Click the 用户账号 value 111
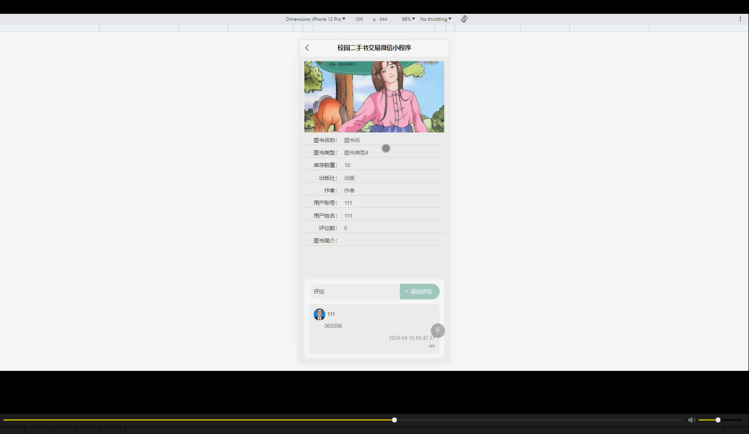Screen dimensions: 749x434 [x=348, y=203]
